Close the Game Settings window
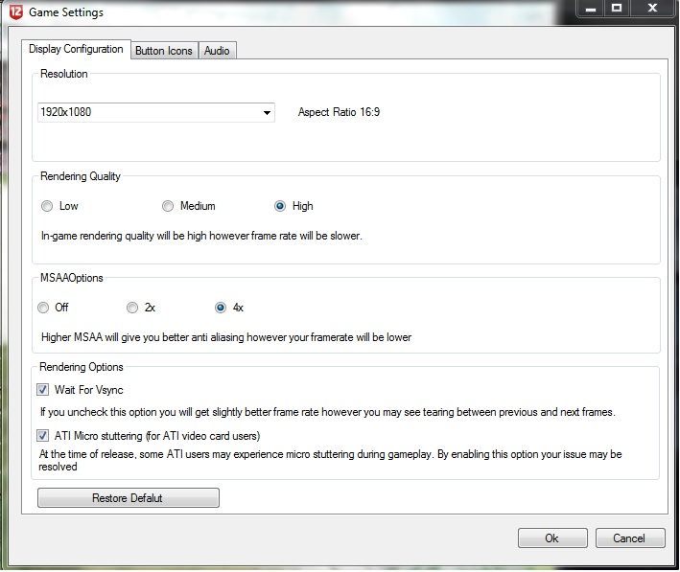Viewport: 680px width, 572px height. [x=651, y=8]
